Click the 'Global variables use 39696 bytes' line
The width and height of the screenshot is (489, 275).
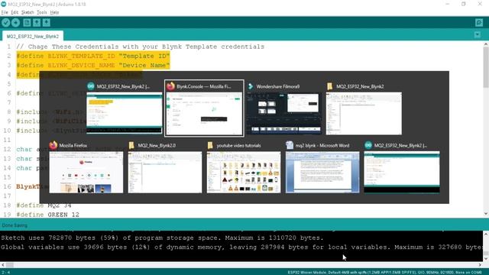(x=241, y=247)
